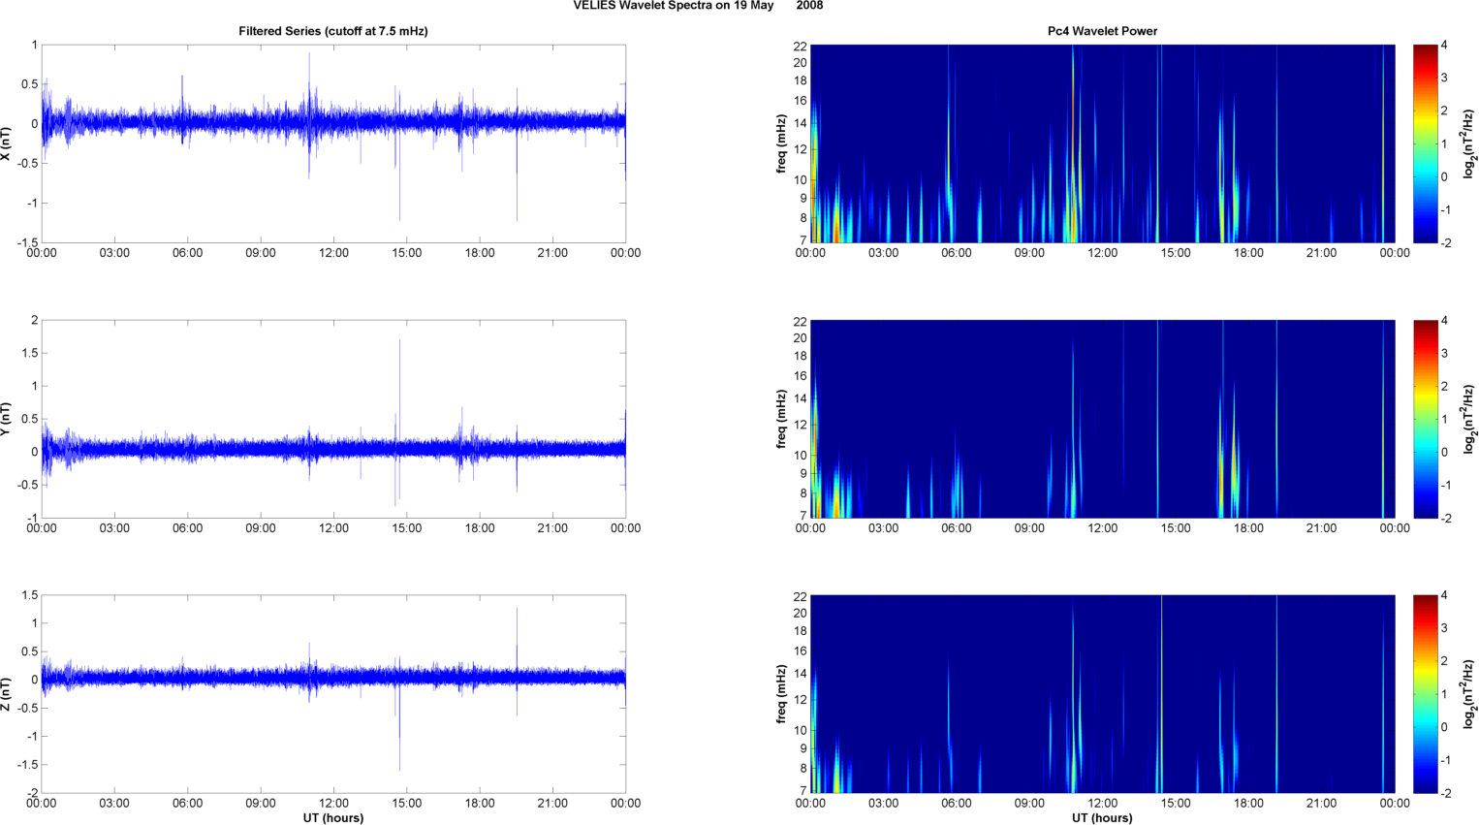Viewport: 1479px width, 825px height.
Task: Click the wavelet spectrogram beside the Y (nT) plot
Action: [x=1102, y=419]
